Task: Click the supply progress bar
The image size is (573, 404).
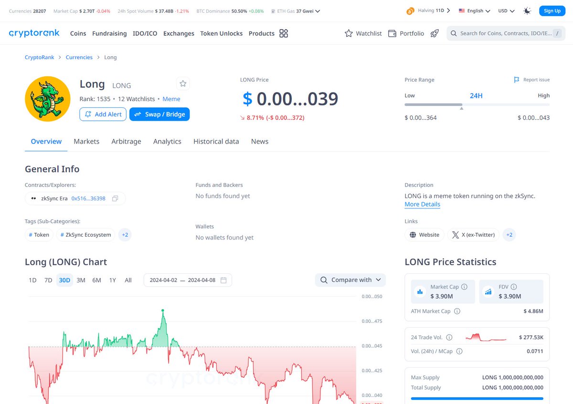Action: 477,398
